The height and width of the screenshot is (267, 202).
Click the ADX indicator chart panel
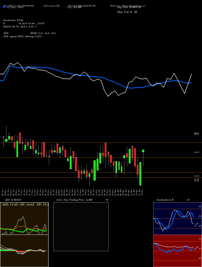pyautogui.click(x=24, y=218)
